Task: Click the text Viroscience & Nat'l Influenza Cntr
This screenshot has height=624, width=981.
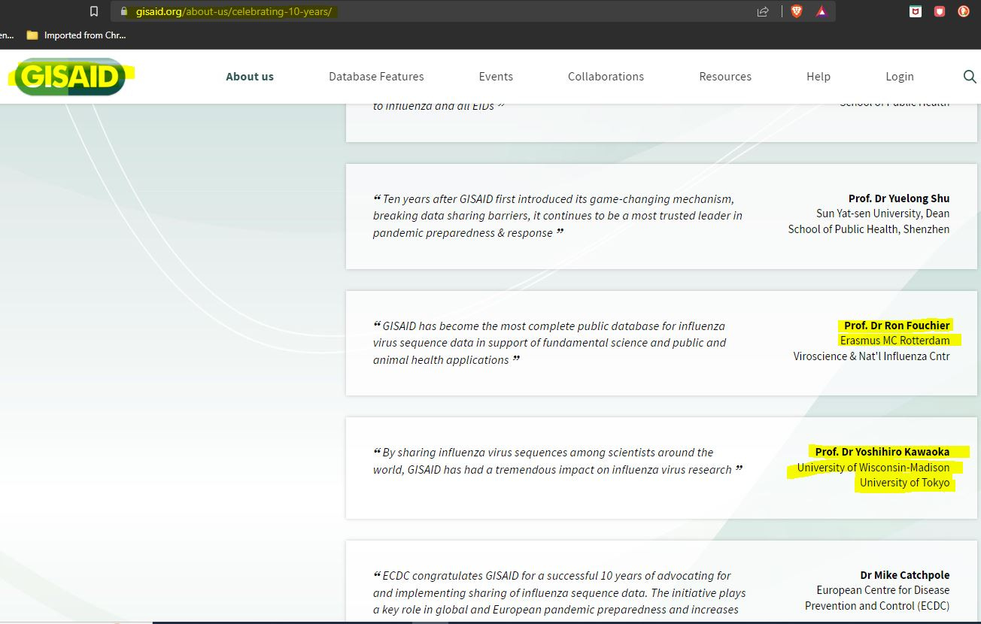Action: 871,356
